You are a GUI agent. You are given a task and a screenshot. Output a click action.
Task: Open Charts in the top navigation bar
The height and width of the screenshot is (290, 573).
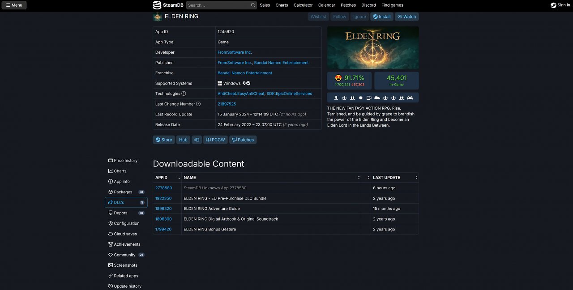point(282,5)
